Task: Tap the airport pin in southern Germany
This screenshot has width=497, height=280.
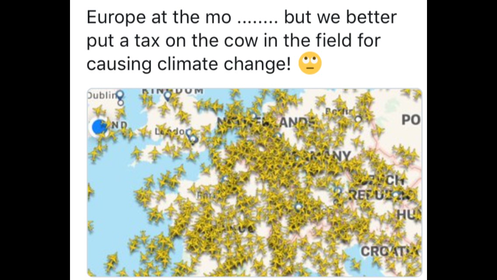Action: click(x=298, y=207)
